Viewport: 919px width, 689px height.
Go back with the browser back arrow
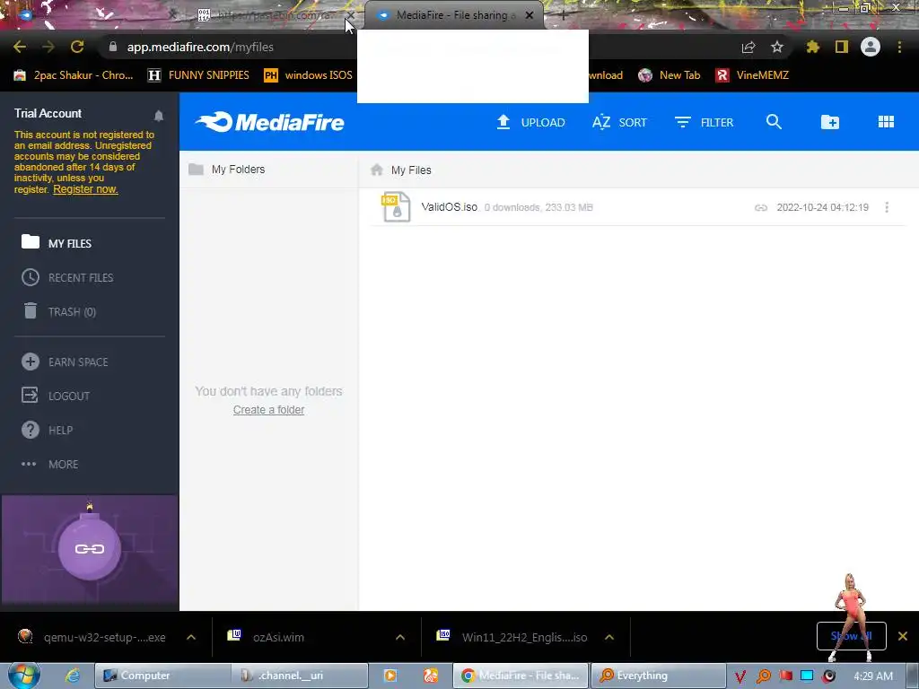click(20, 47)
